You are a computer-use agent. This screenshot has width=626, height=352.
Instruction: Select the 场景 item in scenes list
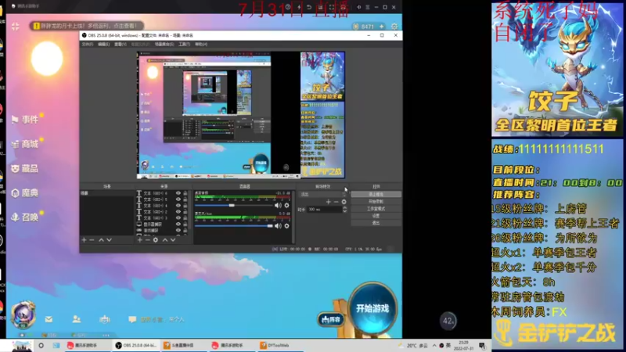click(106, 193)
